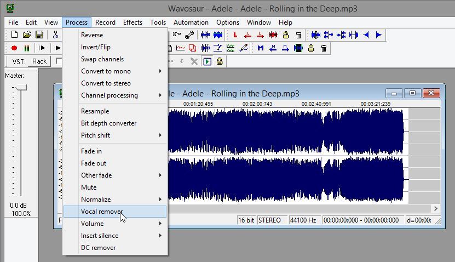Tick the checkbox next to the Rack button
This screenshot has width=455, height=262.
point(59,61)
